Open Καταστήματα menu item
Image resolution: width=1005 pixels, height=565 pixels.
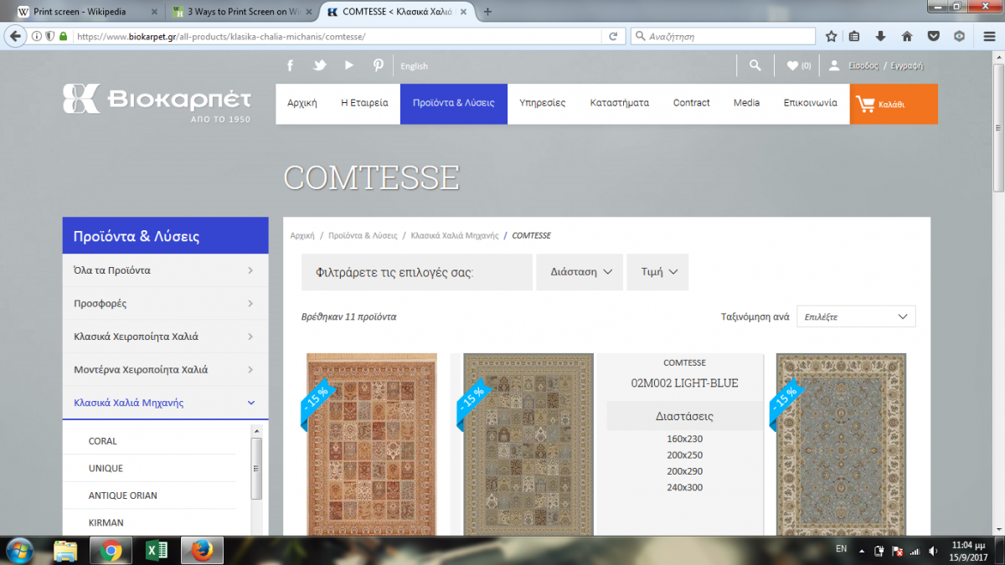[x=619, y=103]
